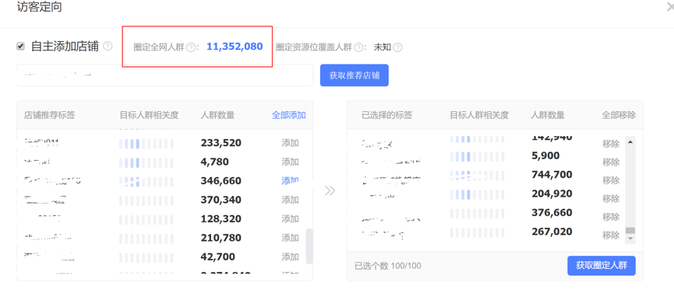Focus the shop name input field
This screenshot has width=674, height=293.
[164, 75]
